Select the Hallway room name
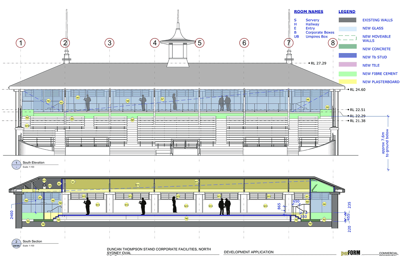The height and width of the screenshot is (256, 408). pos(312,24)
